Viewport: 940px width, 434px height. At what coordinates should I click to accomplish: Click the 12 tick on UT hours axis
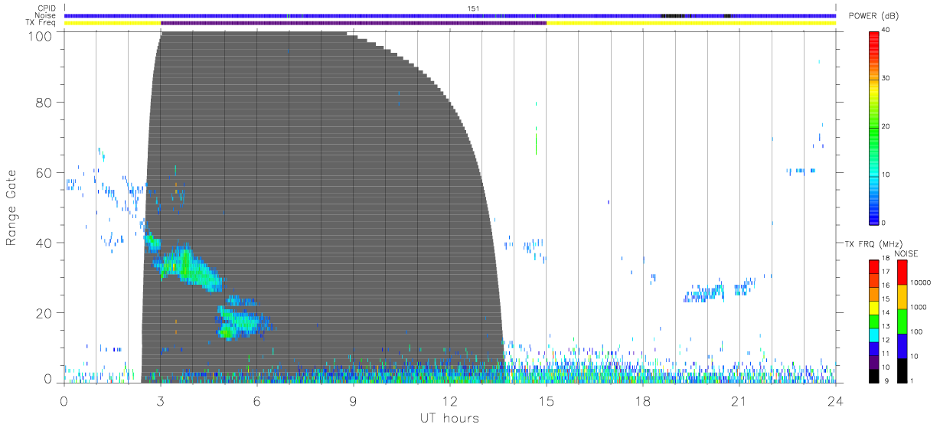pos(450,400)
